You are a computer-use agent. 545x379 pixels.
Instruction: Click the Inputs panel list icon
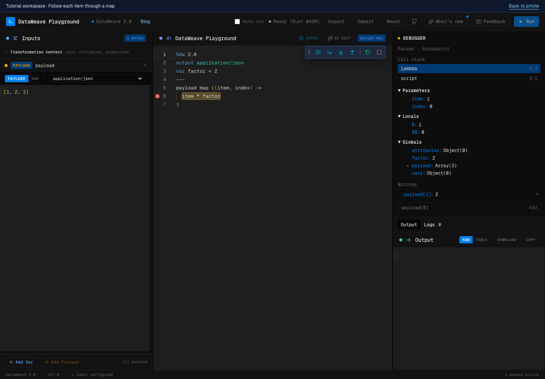pos(16,38)
